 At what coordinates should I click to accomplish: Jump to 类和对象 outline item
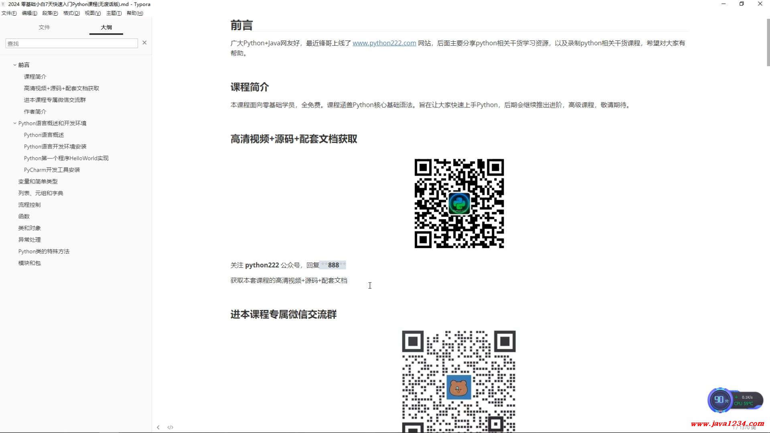coord(29,228)
